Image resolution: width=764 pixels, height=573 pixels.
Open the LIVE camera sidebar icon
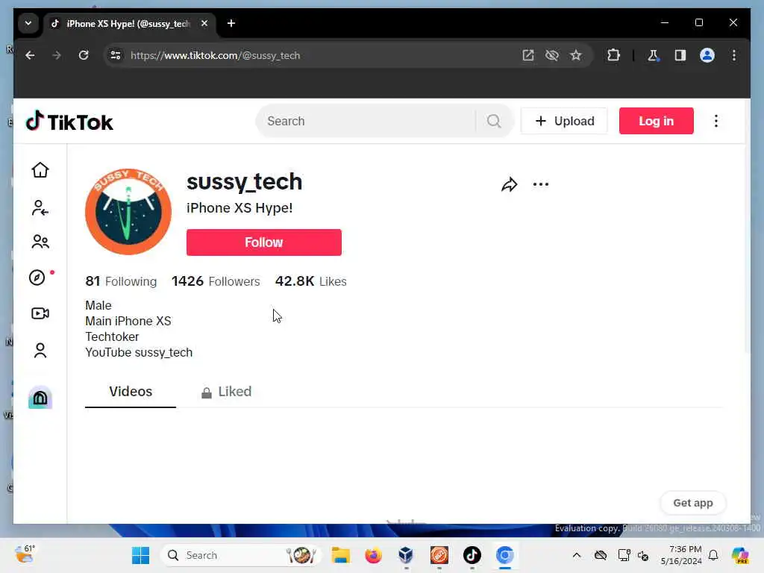coord(40,313)
